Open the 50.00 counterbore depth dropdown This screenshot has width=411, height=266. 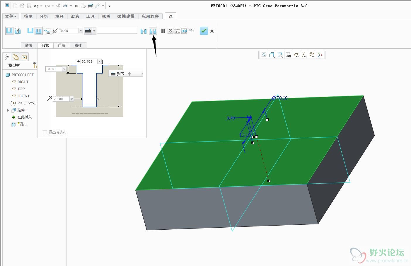(64, 69)
